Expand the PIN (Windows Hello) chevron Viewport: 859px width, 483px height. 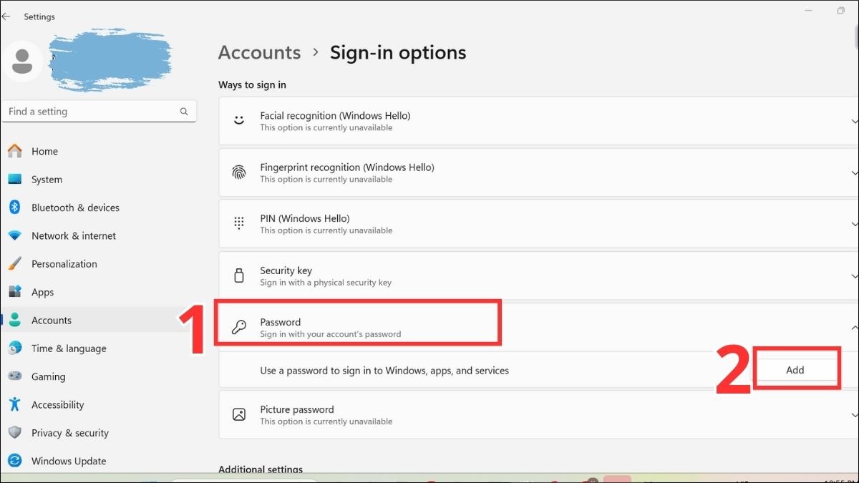click(854, 224)
